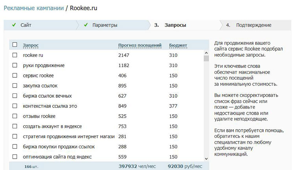Viewport: 294px width, 170px height.
Task: Click total visits '397932 чел/мес'
Action: 137,166
